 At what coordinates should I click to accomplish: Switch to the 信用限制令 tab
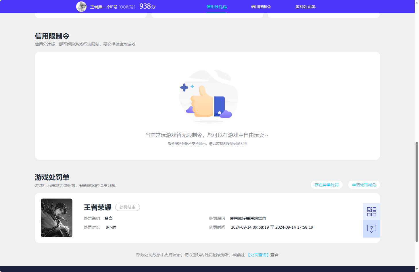click(x=261, y=6)
